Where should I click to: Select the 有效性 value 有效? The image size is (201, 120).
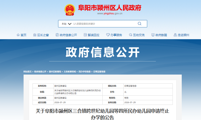127,98
